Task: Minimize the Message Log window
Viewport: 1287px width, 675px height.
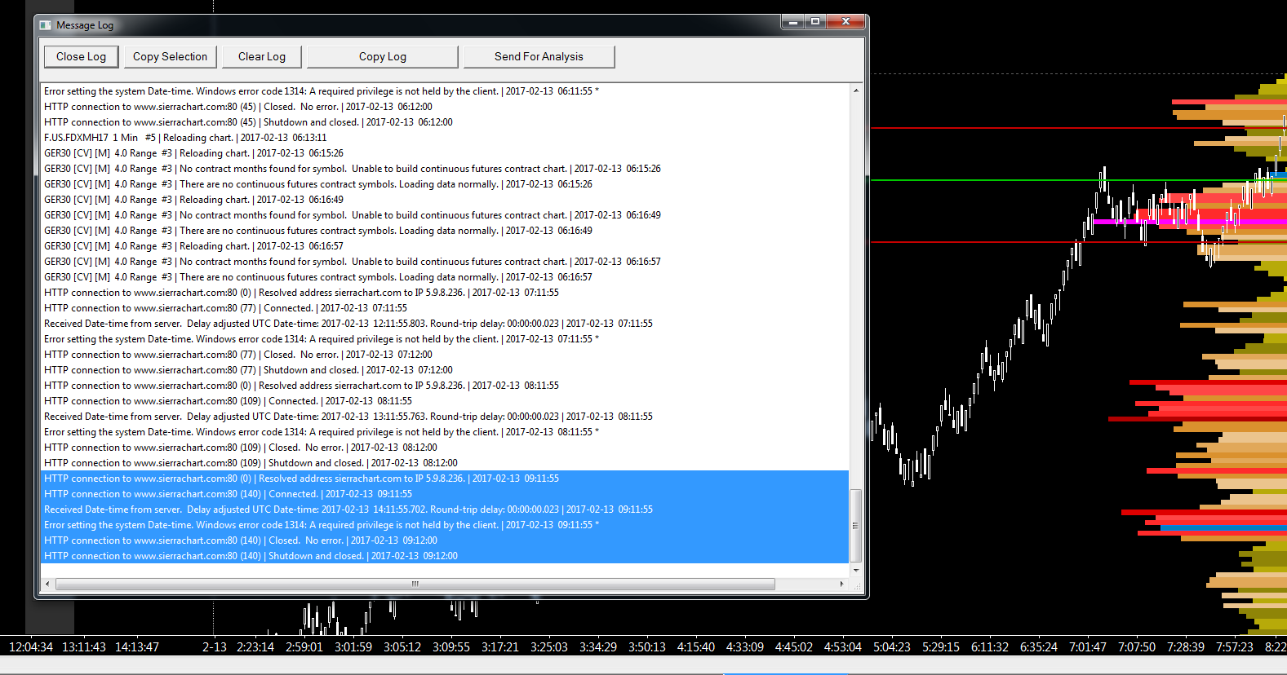Action: [x=792, y=22]
